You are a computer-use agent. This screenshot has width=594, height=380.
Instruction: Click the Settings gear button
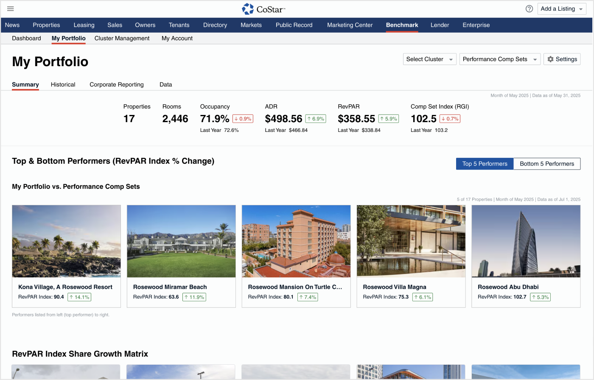(x=562, y=59)
